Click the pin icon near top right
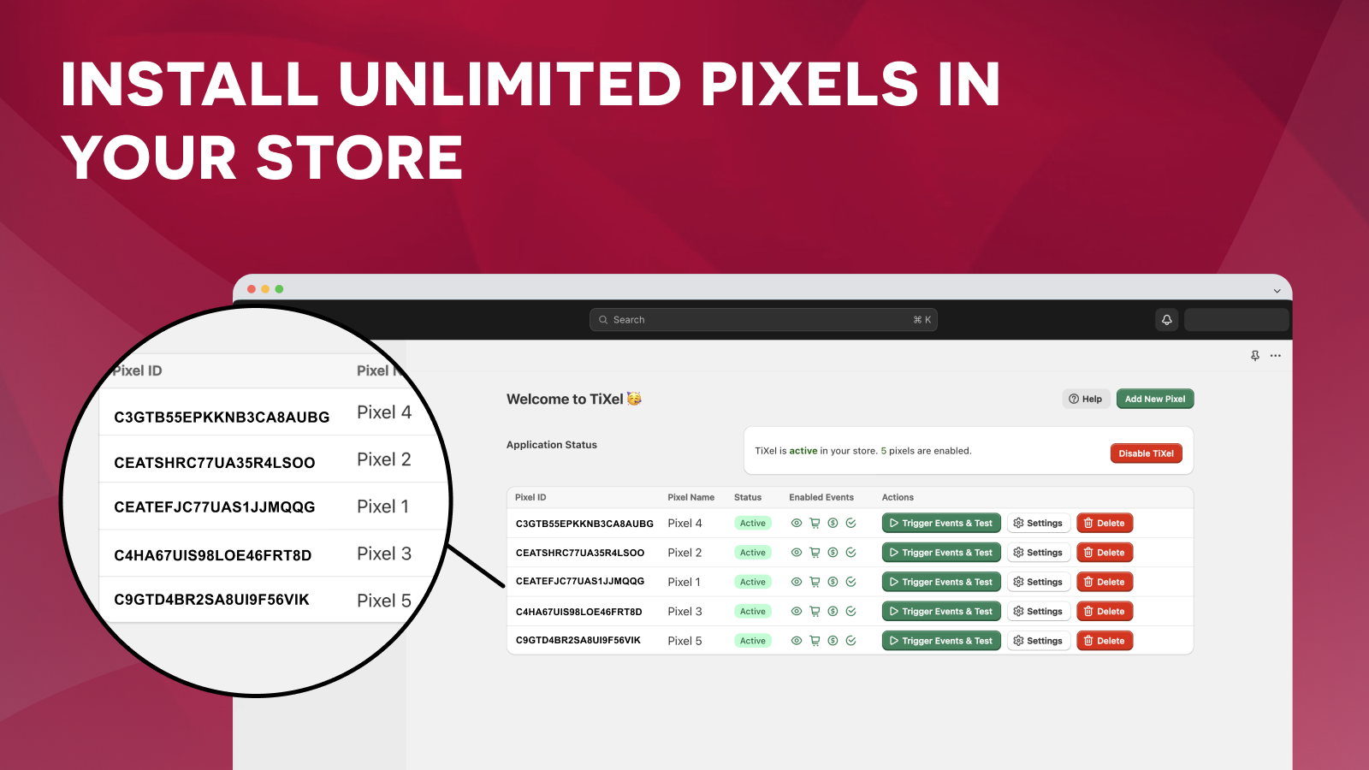The width and height of the screenshot is (1369, 770). (x=1255, y=356)
